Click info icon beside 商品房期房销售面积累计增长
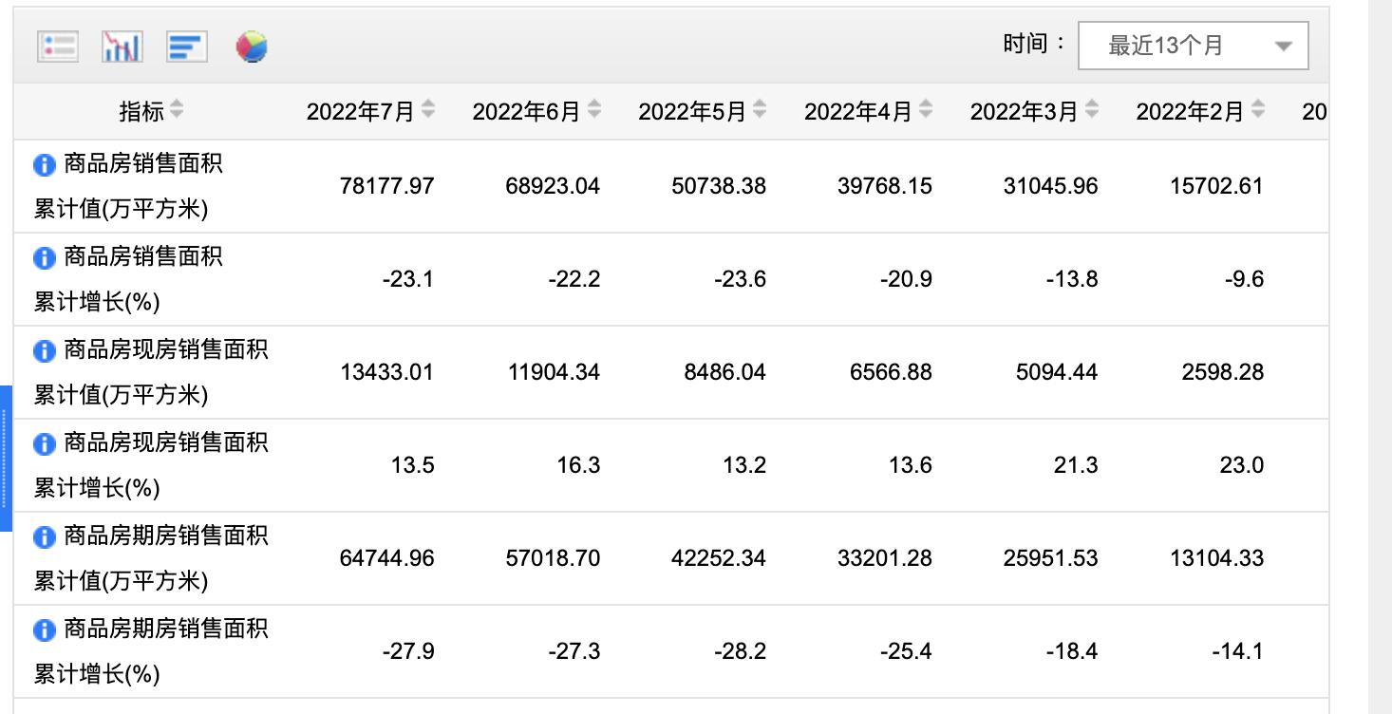The image size is (1392, 714). click(43, 629)
